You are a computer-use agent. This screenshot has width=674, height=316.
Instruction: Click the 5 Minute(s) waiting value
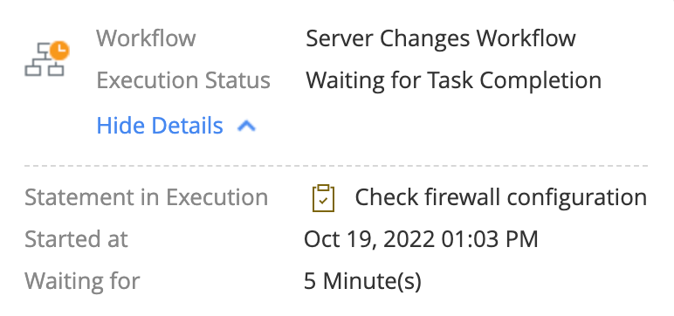[362, 281]
